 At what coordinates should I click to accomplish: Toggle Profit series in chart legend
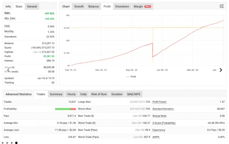(131, 77)
